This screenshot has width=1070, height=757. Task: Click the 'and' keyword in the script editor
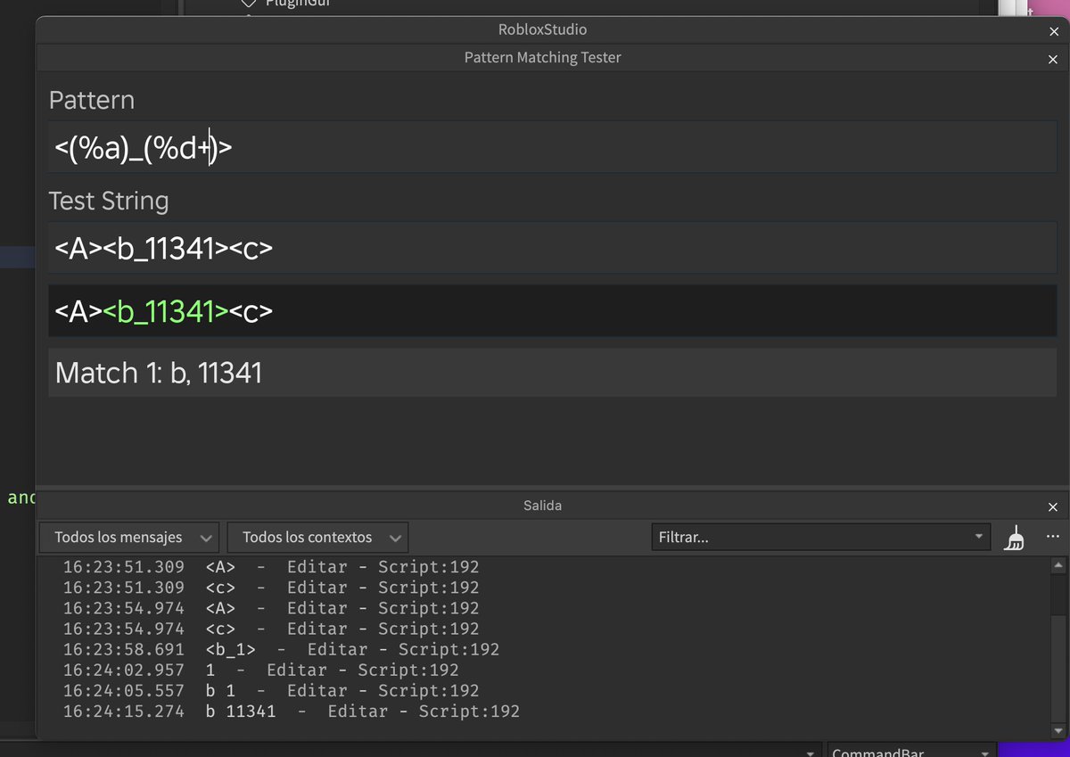21,498
